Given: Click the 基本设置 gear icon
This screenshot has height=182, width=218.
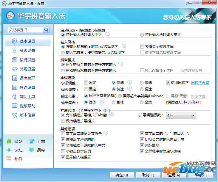Looking at the screenshot, I should [14, 41].
